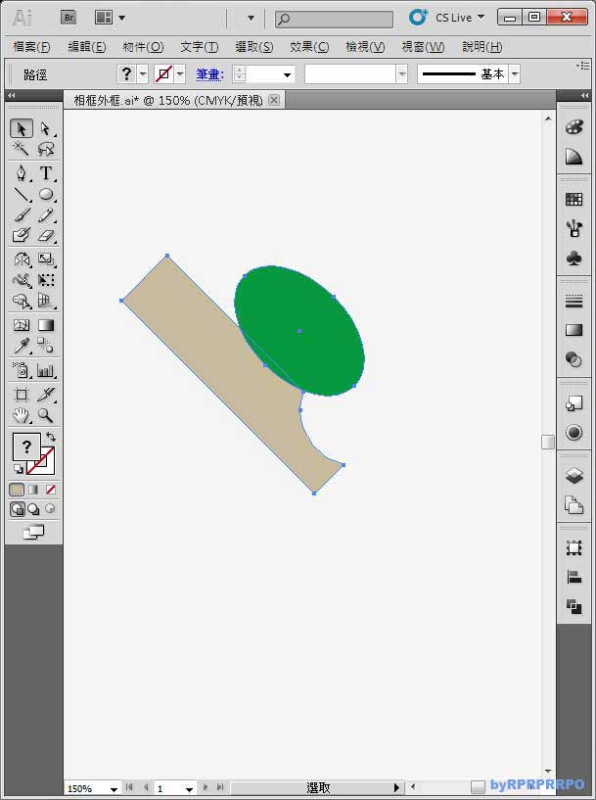Set paint mode to Color button
This screenshot has width=596, height=800.
[x=17, y=490]
